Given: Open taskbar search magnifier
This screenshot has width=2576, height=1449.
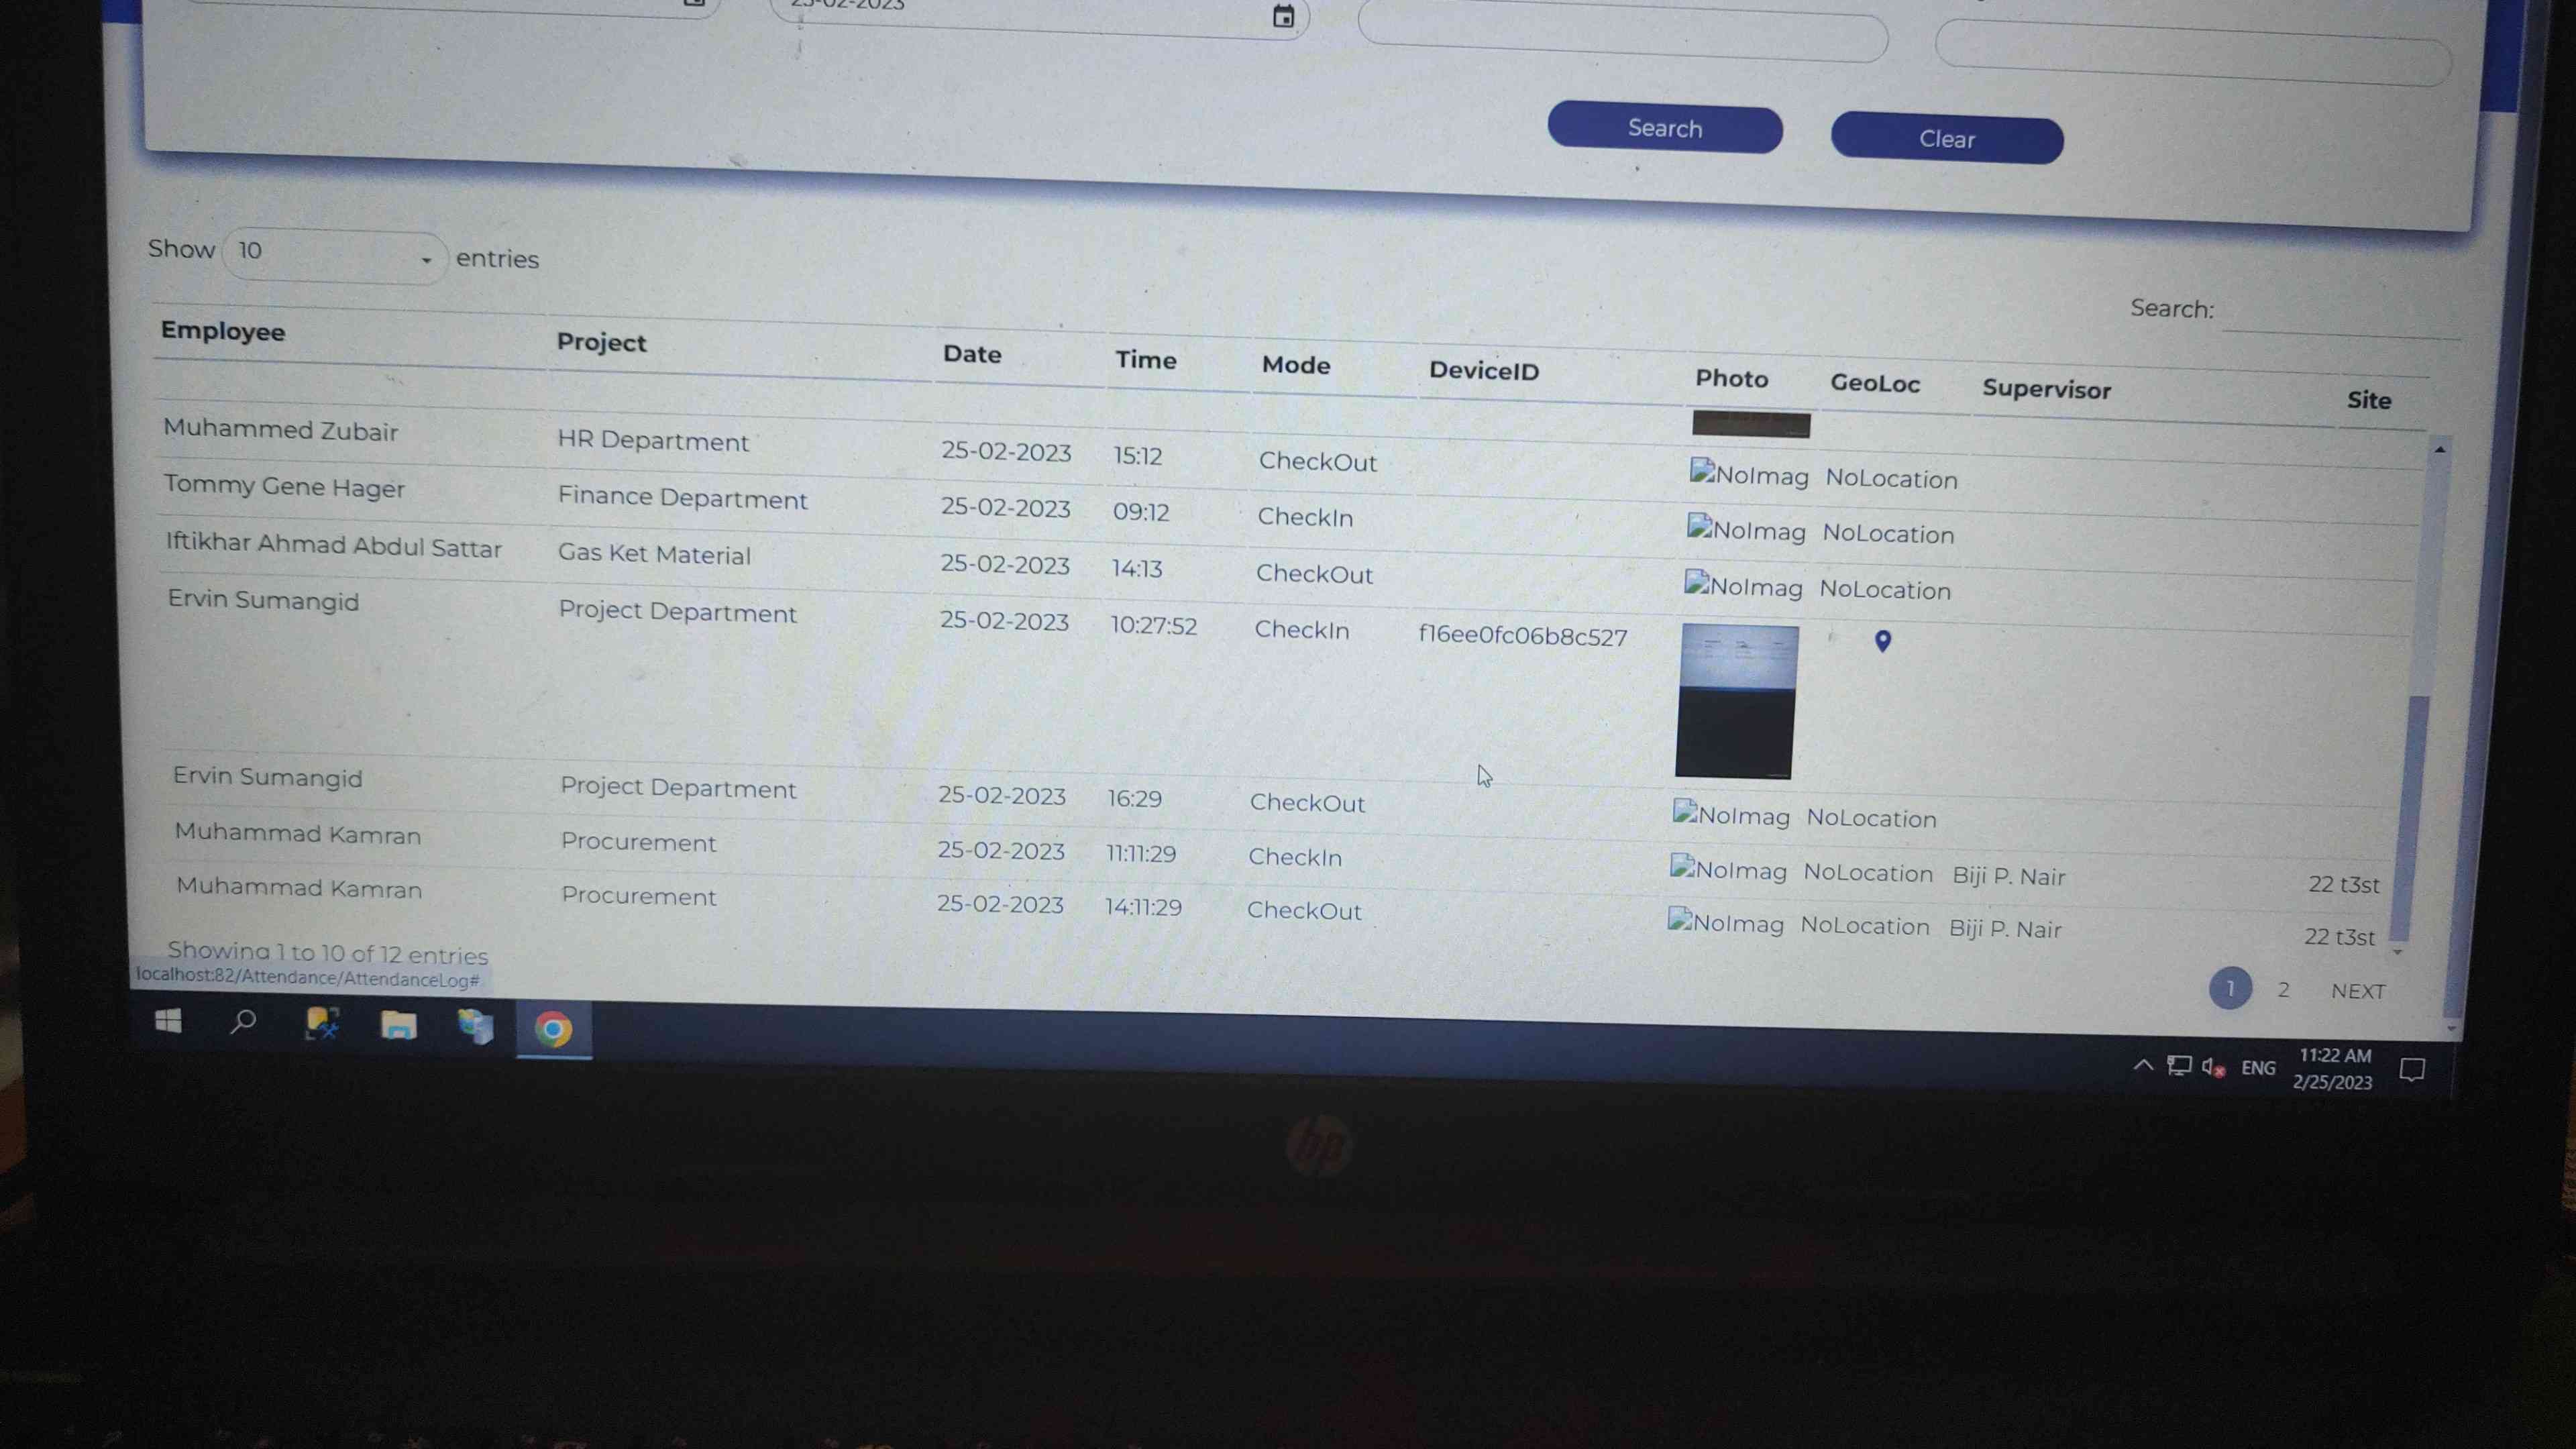Looking at the screenshot, I should click(243, 1022).
